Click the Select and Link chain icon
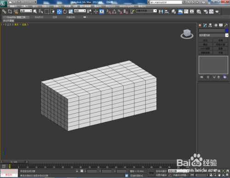The image size is (230, 178). tap(4, 12)
